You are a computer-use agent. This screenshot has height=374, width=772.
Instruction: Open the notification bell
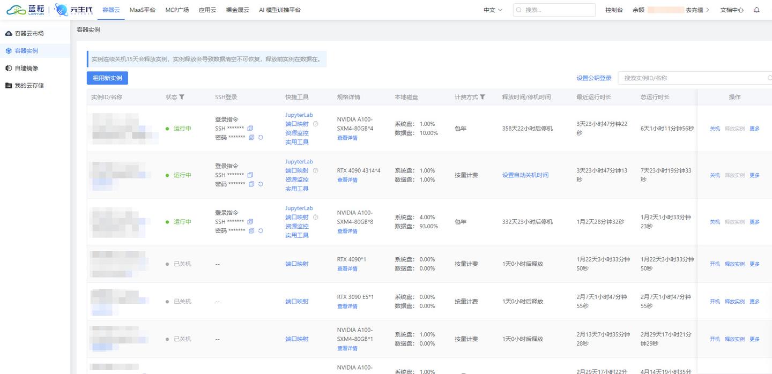(756, 10)
